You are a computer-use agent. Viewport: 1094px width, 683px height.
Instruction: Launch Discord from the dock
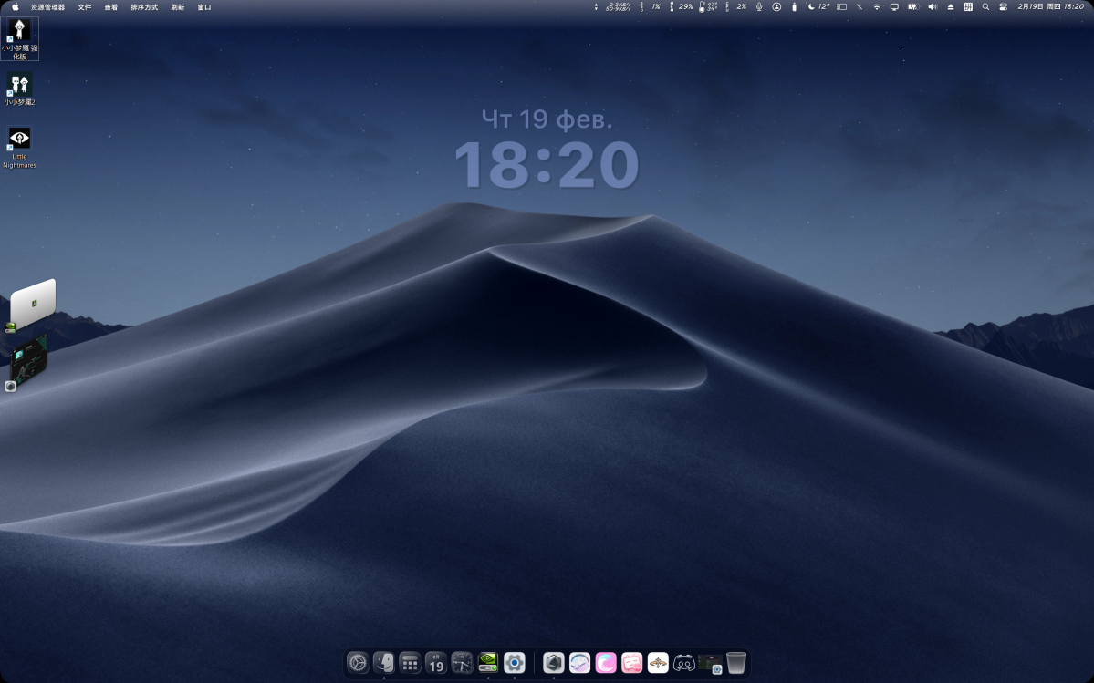(683, 663)
